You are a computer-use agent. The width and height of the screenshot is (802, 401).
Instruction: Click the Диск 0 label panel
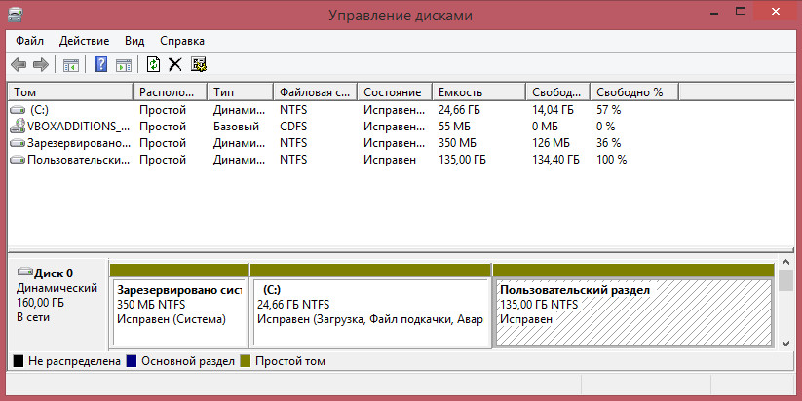pos(57,304)
